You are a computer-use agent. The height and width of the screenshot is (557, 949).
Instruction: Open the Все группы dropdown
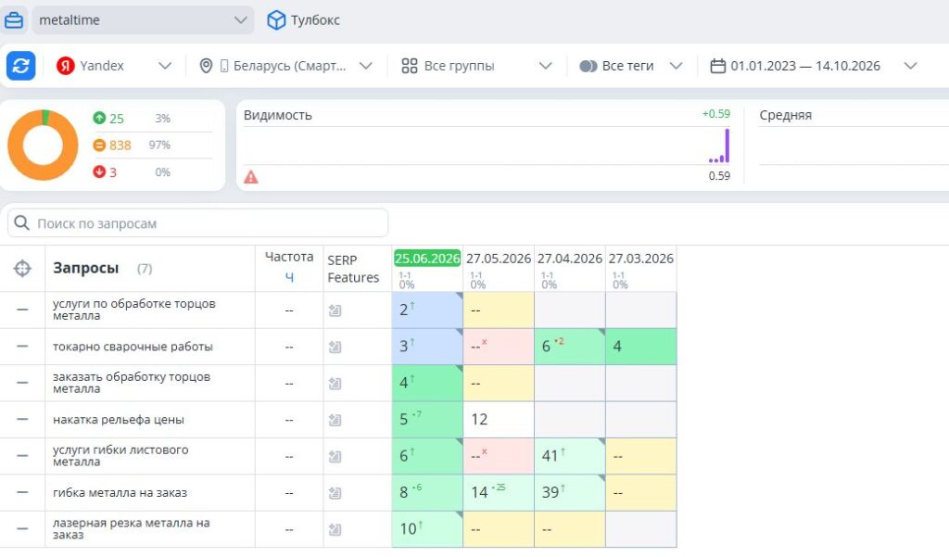click(477, 66)
